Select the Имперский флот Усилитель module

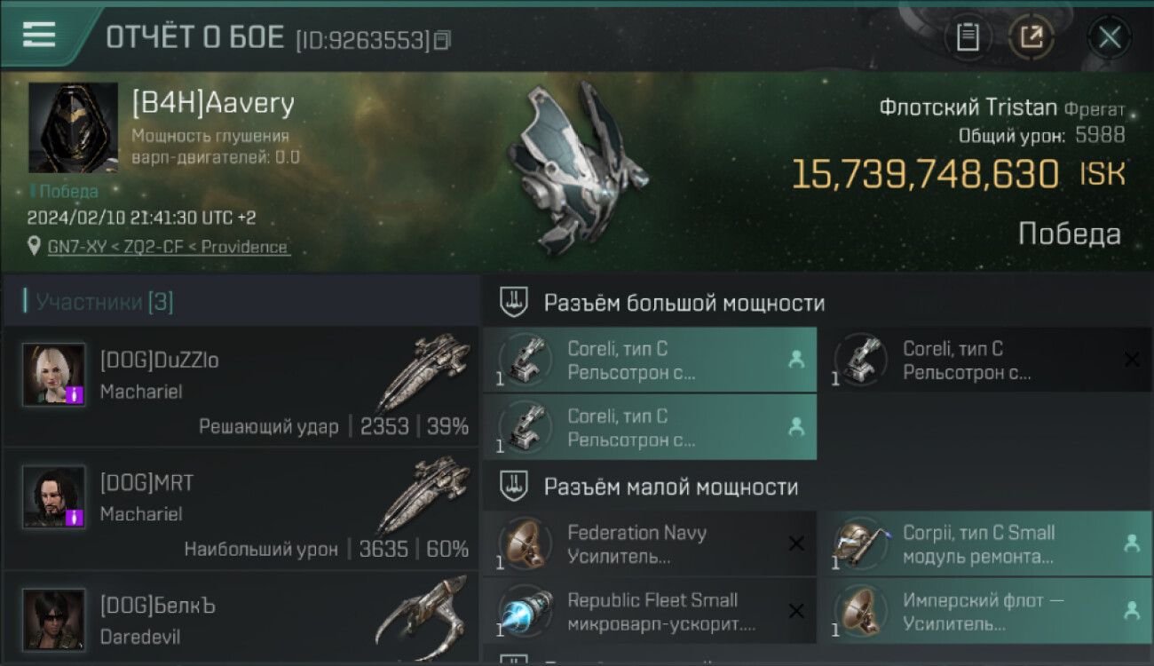pos(985,611)
